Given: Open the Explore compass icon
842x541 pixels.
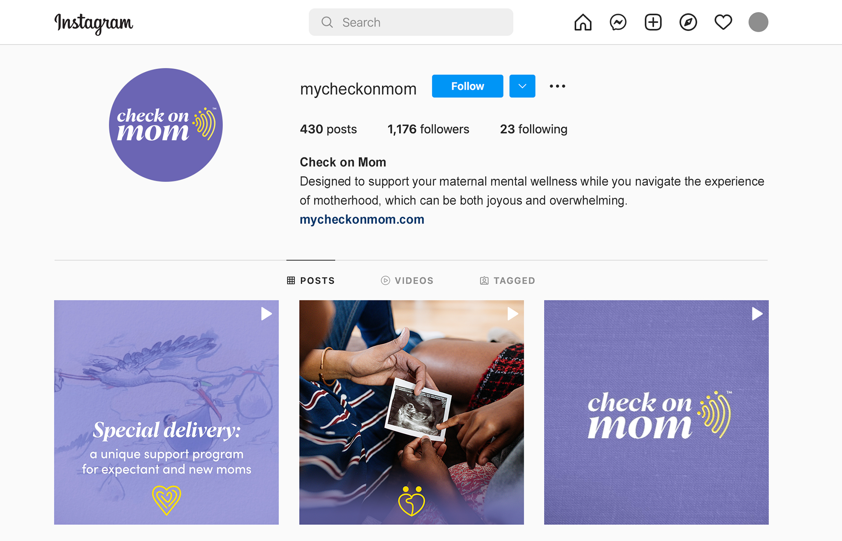Looking at the screenshot, I should (688, 22).
